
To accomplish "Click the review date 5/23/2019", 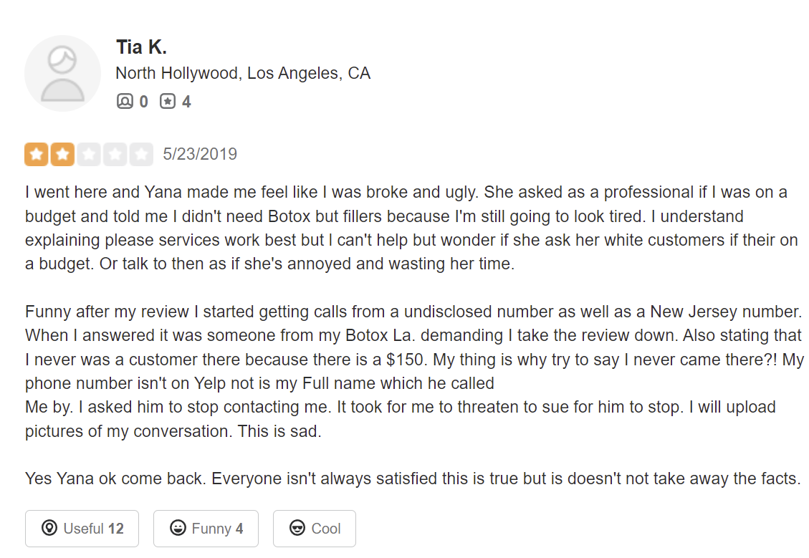I will click(200, 154).
